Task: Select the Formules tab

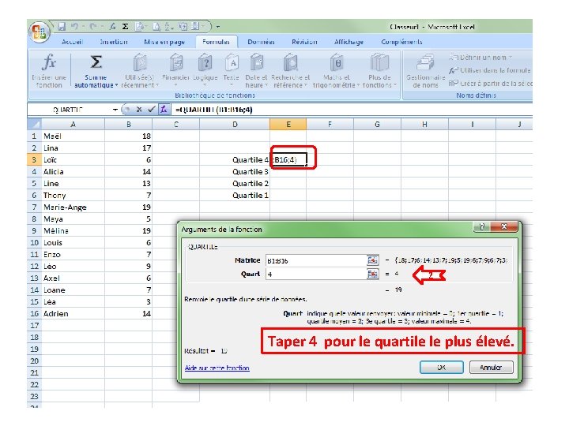Action: 217,42
